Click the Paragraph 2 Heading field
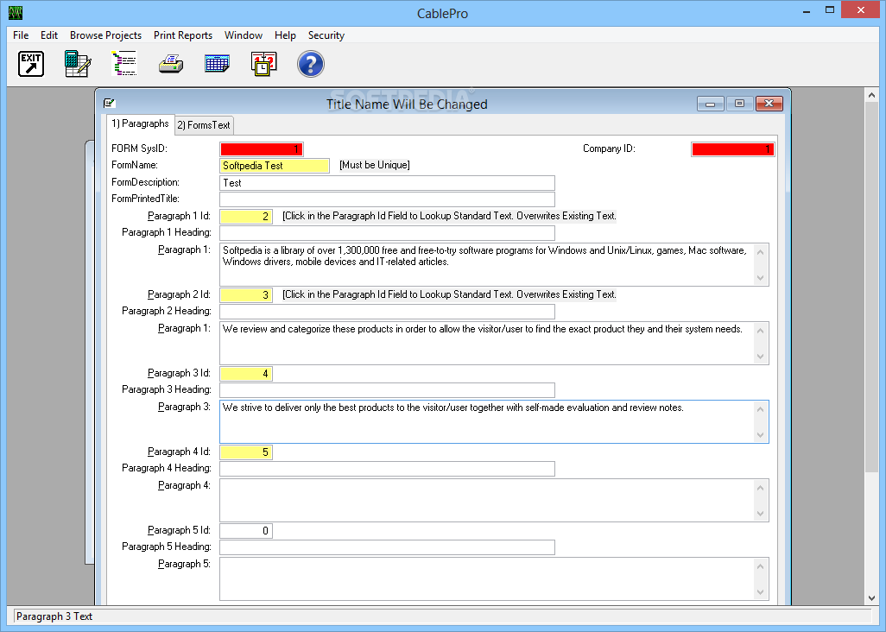This screenshot has height=632, width=886. point(387,311)
